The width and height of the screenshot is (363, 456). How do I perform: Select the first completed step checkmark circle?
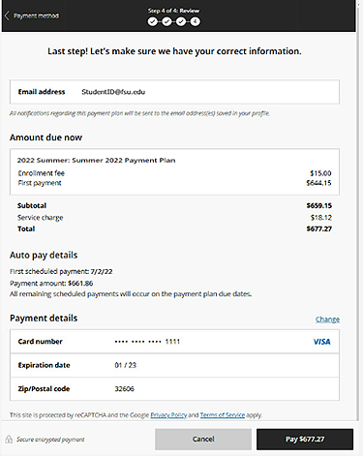pyautogui.click(x=153, y=21)
